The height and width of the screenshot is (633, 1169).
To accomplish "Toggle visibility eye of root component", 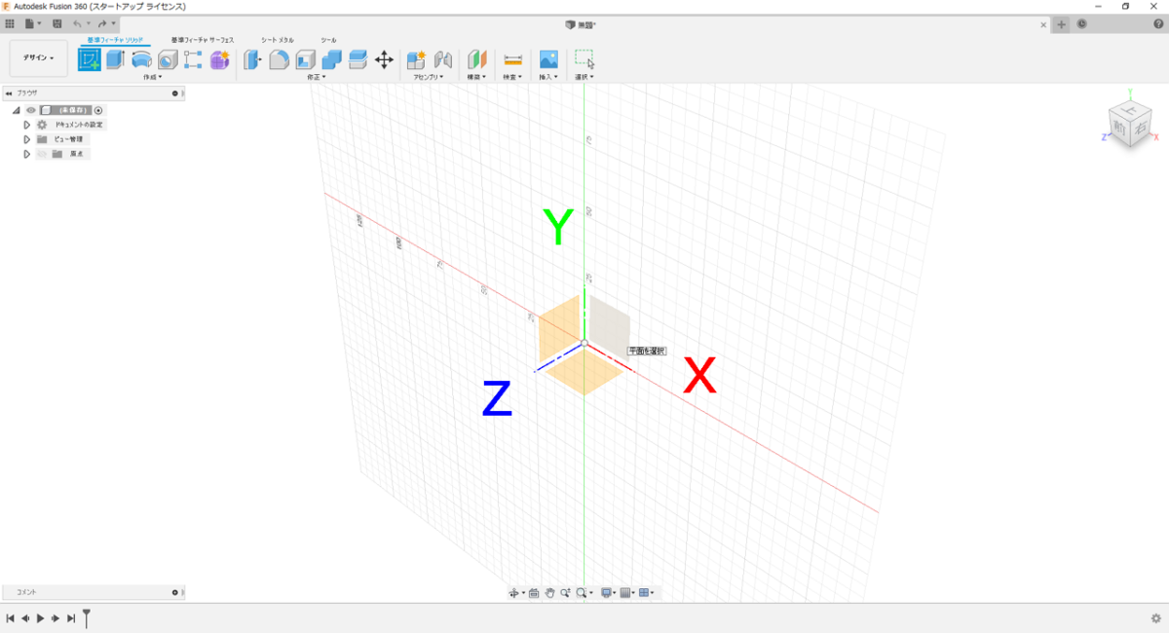I will [x=30, y=110].
